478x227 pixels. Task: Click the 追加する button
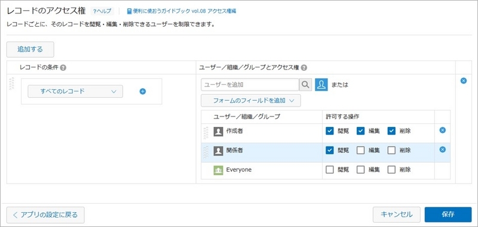[x=30, y=49]
